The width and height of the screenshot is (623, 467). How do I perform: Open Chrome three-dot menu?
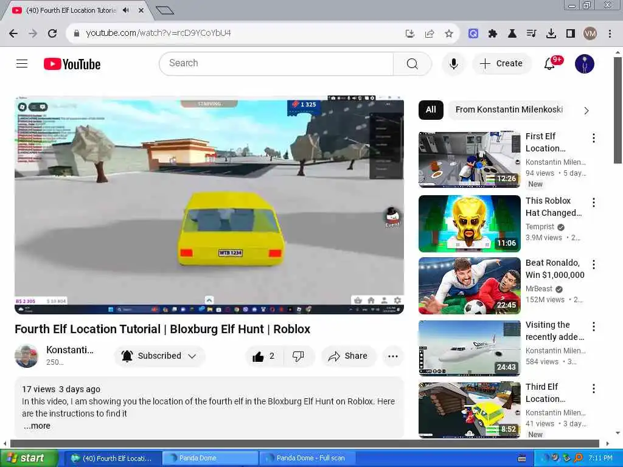[x=610, y=33]
